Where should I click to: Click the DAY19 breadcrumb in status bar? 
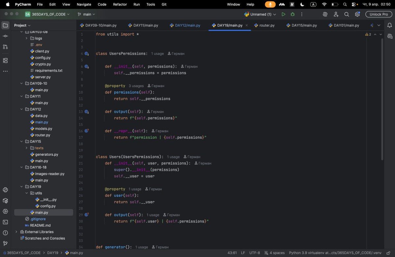click(53, 253)
